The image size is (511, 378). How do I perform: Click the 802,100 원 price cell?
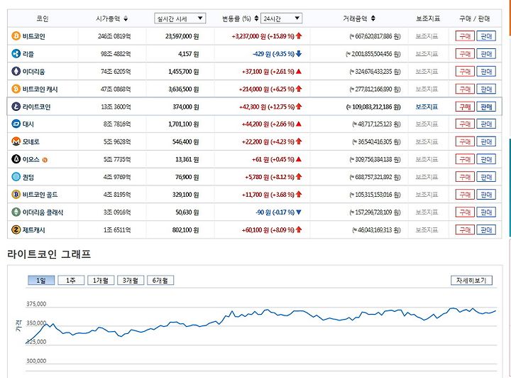click(x=185, y=230)
